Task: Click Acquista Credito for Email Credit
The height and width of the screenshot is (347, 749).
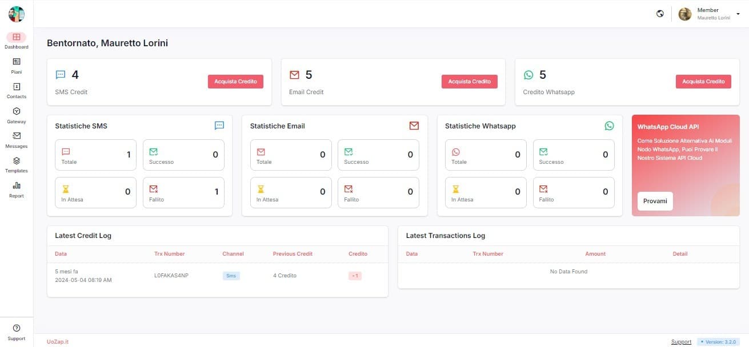Action: click(x=469, y=82)
